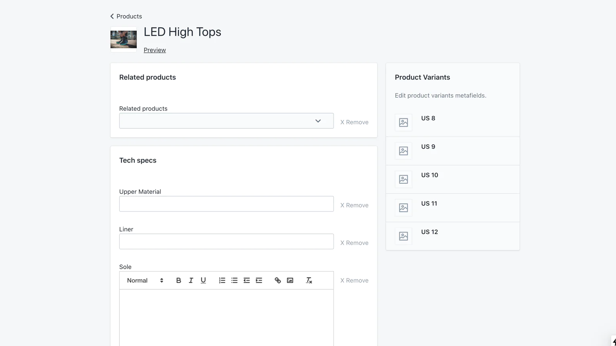
Task: Go back to Products list
Action: pos(126,16)
